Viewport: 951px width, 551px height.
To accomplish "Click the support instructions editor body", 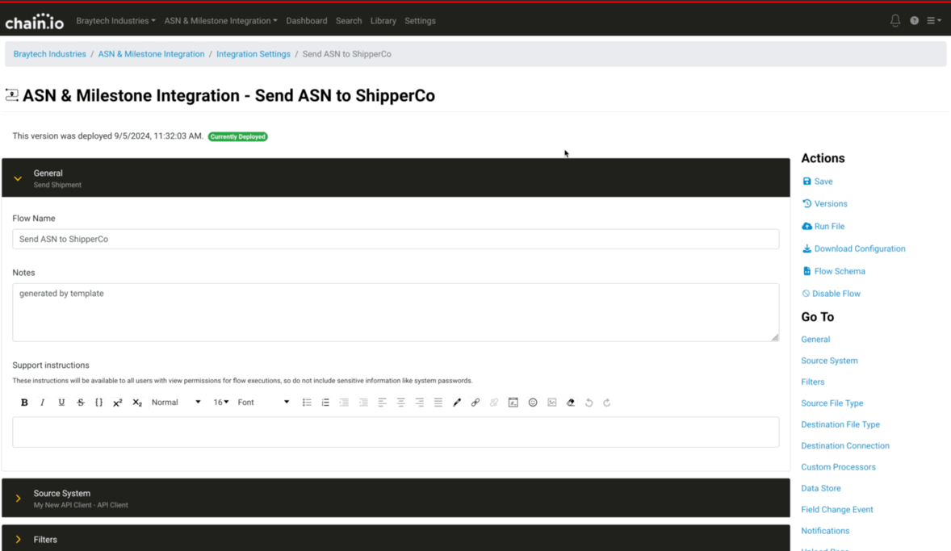I will 396,432.
